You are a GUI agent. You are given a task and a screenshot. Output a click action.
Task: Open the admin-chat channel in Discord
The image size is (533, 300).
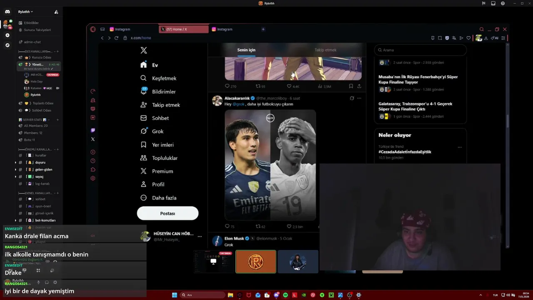click(32, 42)
